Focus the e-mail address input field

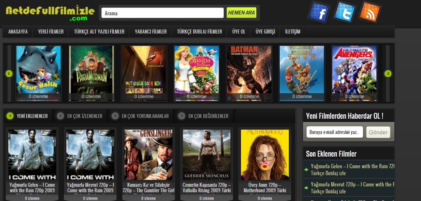tap(334, 132)
